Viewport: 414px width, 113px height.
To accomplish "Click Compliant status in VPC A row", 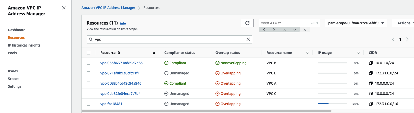I will 175,83.
